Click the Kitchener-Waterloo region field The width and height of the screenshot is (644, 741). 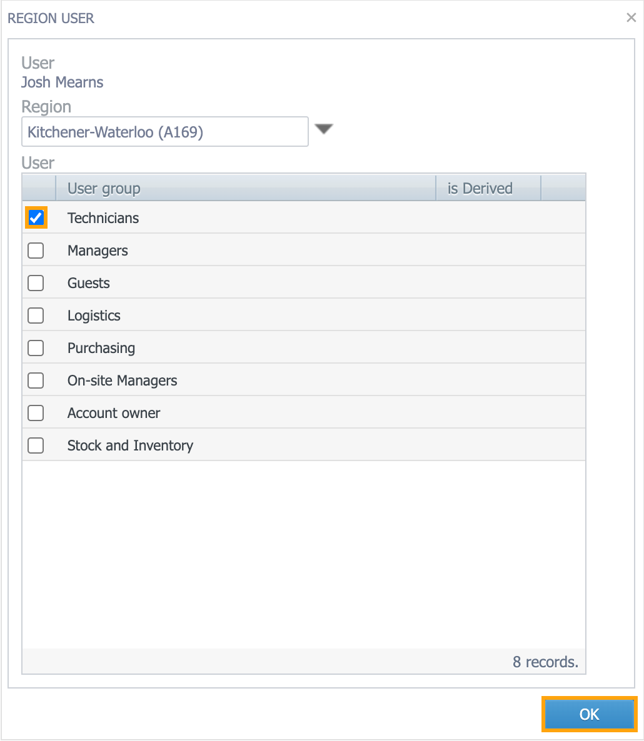pyautogui.click(x=165, y=132)
